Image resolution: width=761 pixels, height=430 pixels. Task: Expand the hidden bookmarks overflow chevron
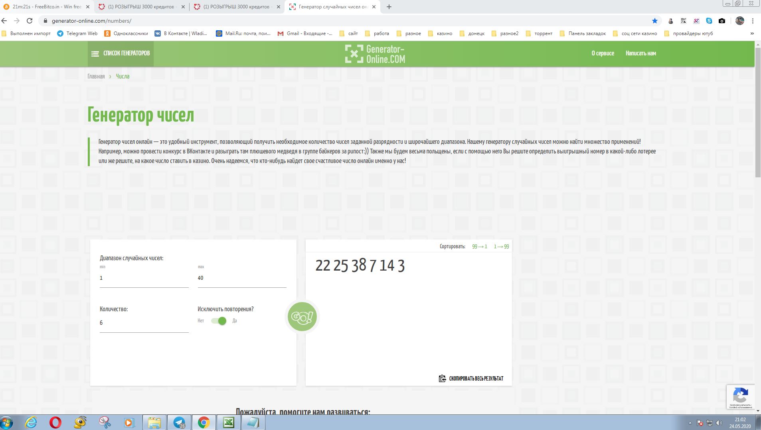pyautogui.click(x=752, y=33)
